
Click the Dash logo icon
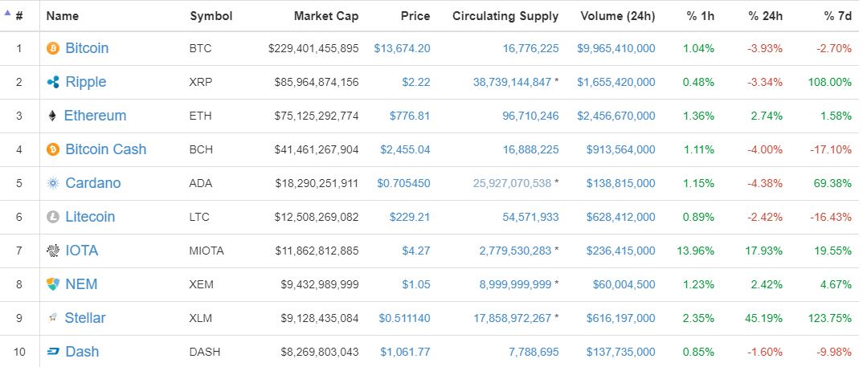coord(53,352)
